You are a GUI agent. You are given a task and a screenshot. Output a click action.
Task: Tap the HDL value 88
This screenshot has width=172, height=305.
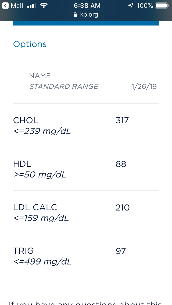121,164
